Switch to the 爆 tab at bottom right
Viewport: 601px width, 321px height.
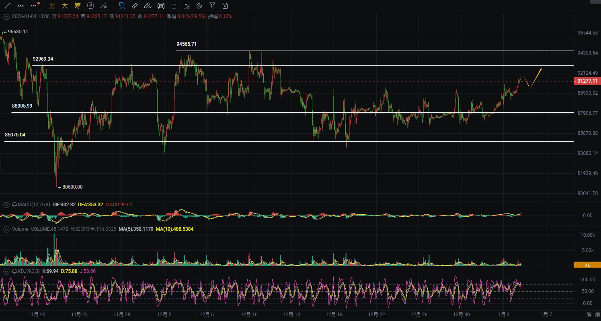pyautogui.click(x=598, y=314)
